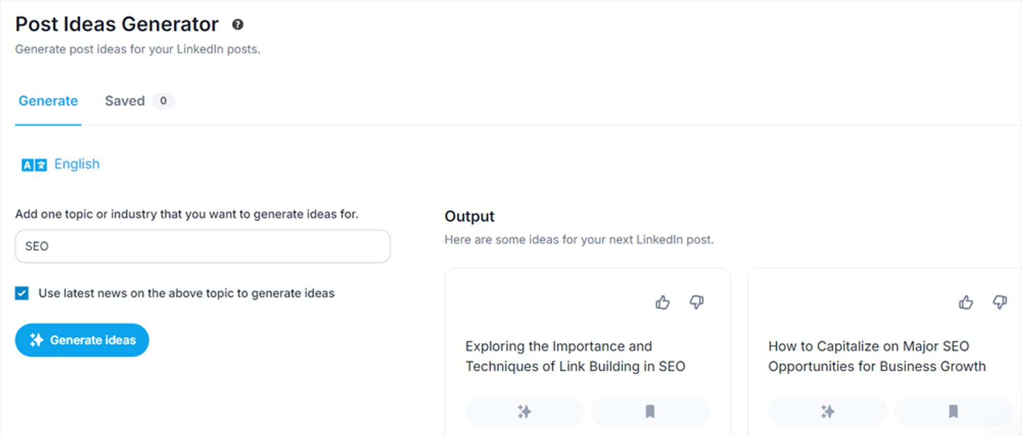Screen dimensions: 1022x436
Task: Open the English language selector
Action: point(77,164)
